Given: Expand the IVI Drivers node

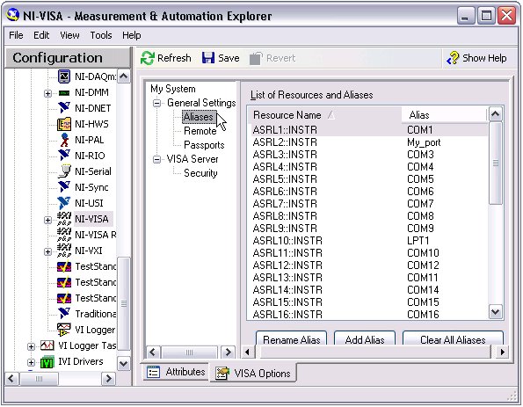Looking at the screenshot, I should (31, 362).
